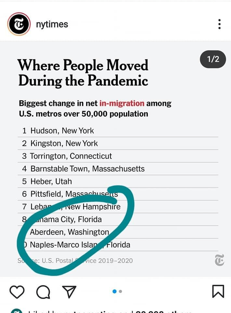Screen dimensions: 231x313
Task: Click the red in-migration text
Action: [x=122, y=104]
